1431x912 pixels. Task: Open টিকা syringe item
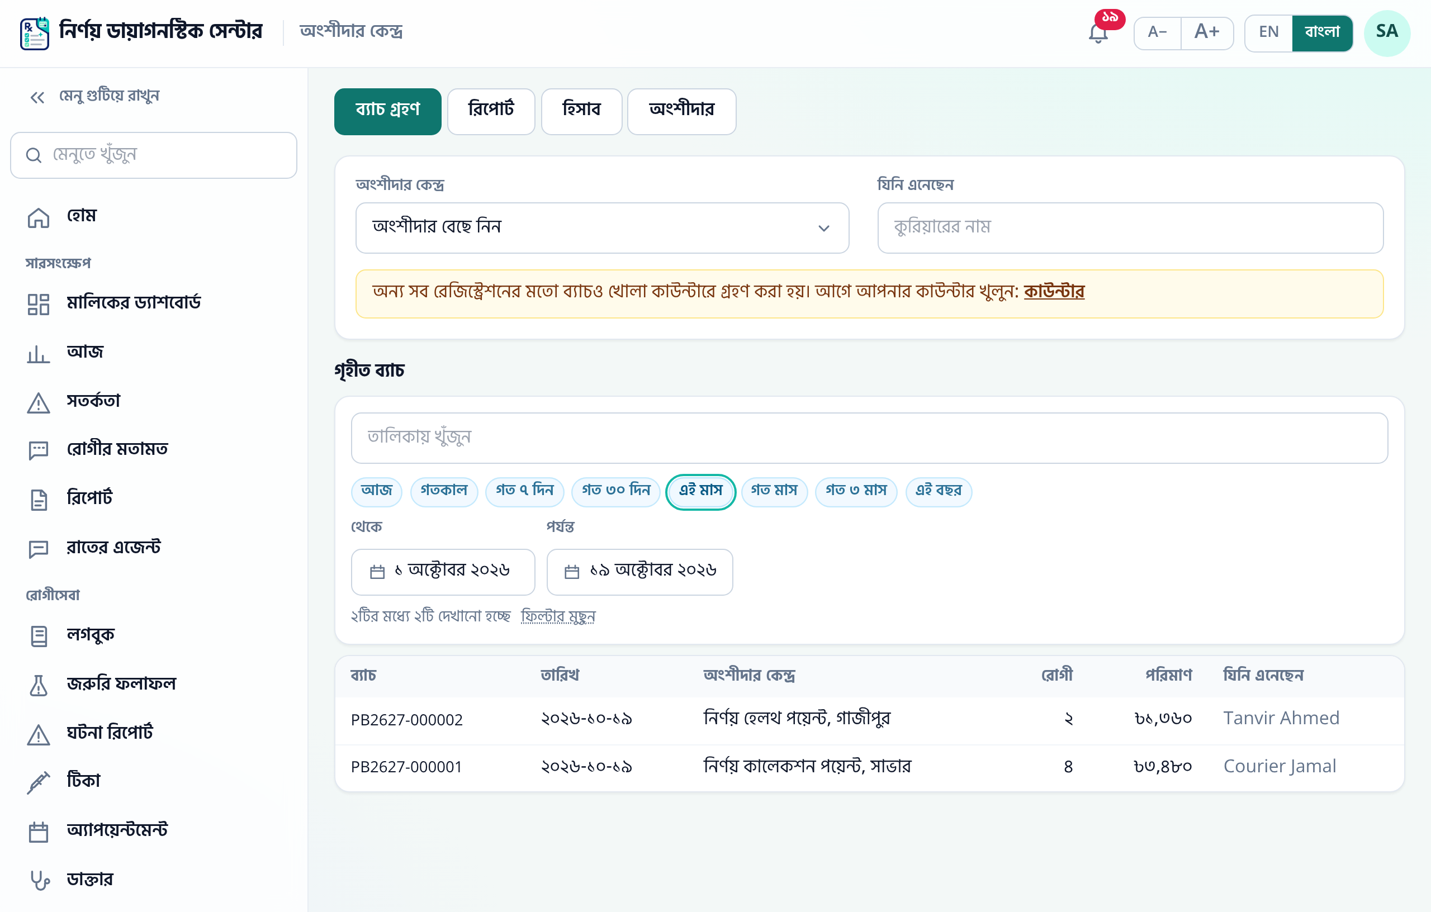tap(154, 781)
